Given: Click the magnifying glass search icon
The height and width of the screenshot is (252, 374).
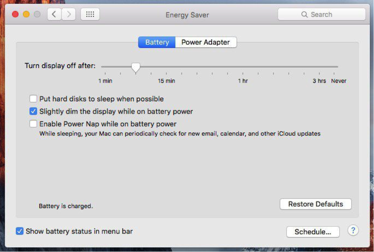Looking at the screenshot, I should click(304, 15).
